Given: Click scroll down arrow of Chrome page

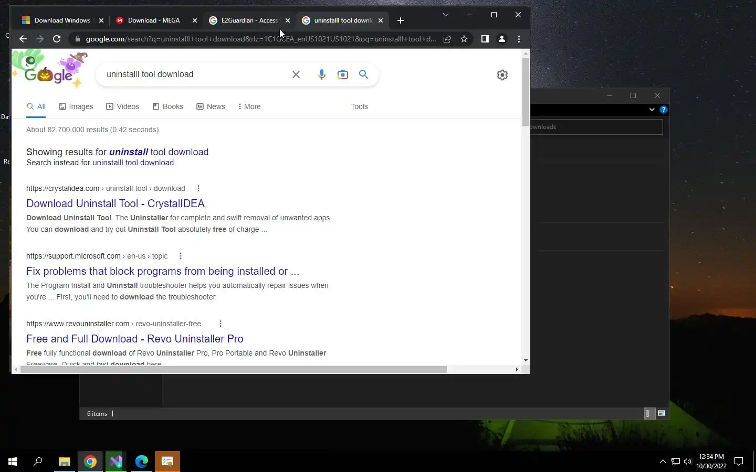Looking at the screenshot, I should (x=526, y=360).
